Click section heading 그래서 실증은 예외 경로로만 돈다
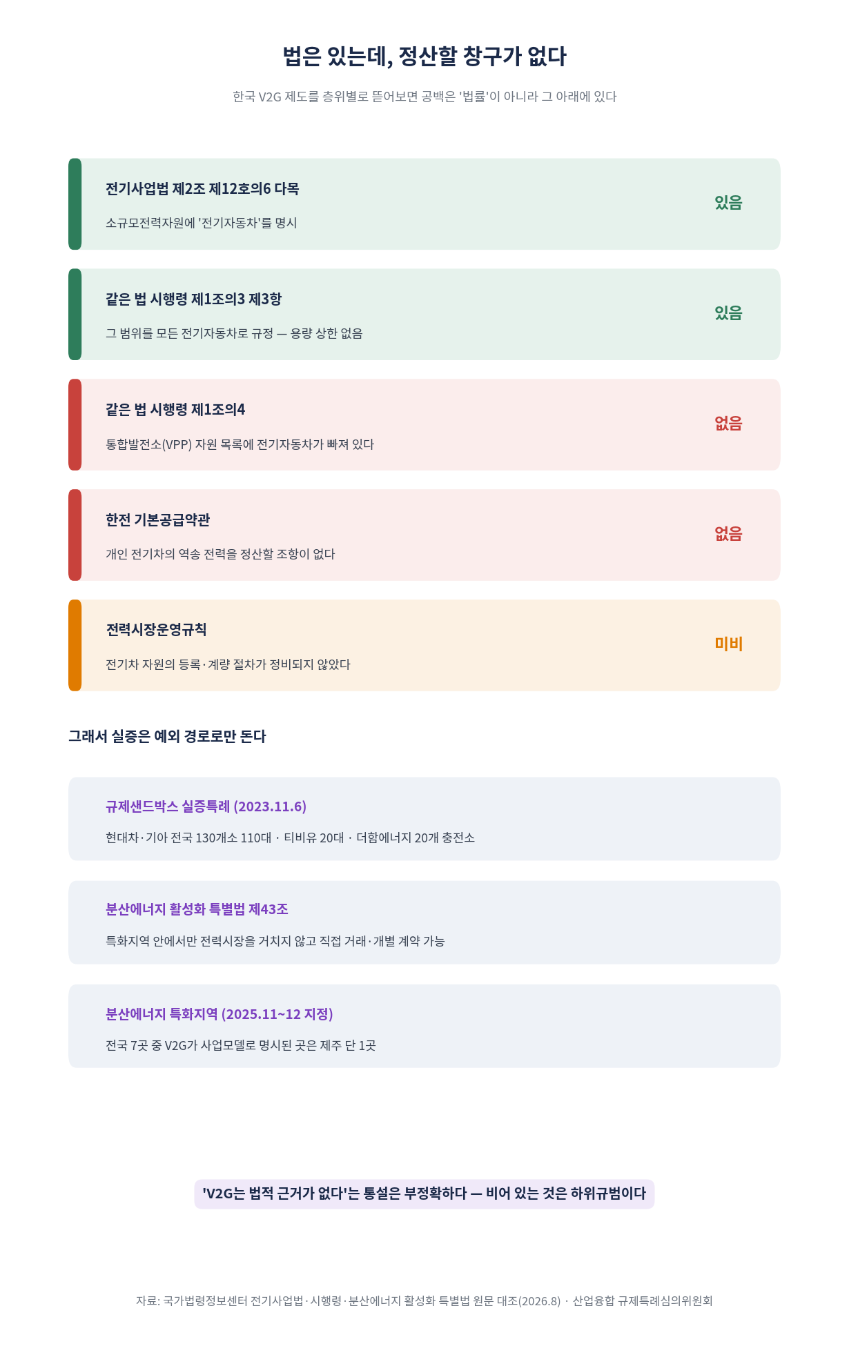Image resolution: width=849 pixels, height=1366 pixels. point(167,736)
